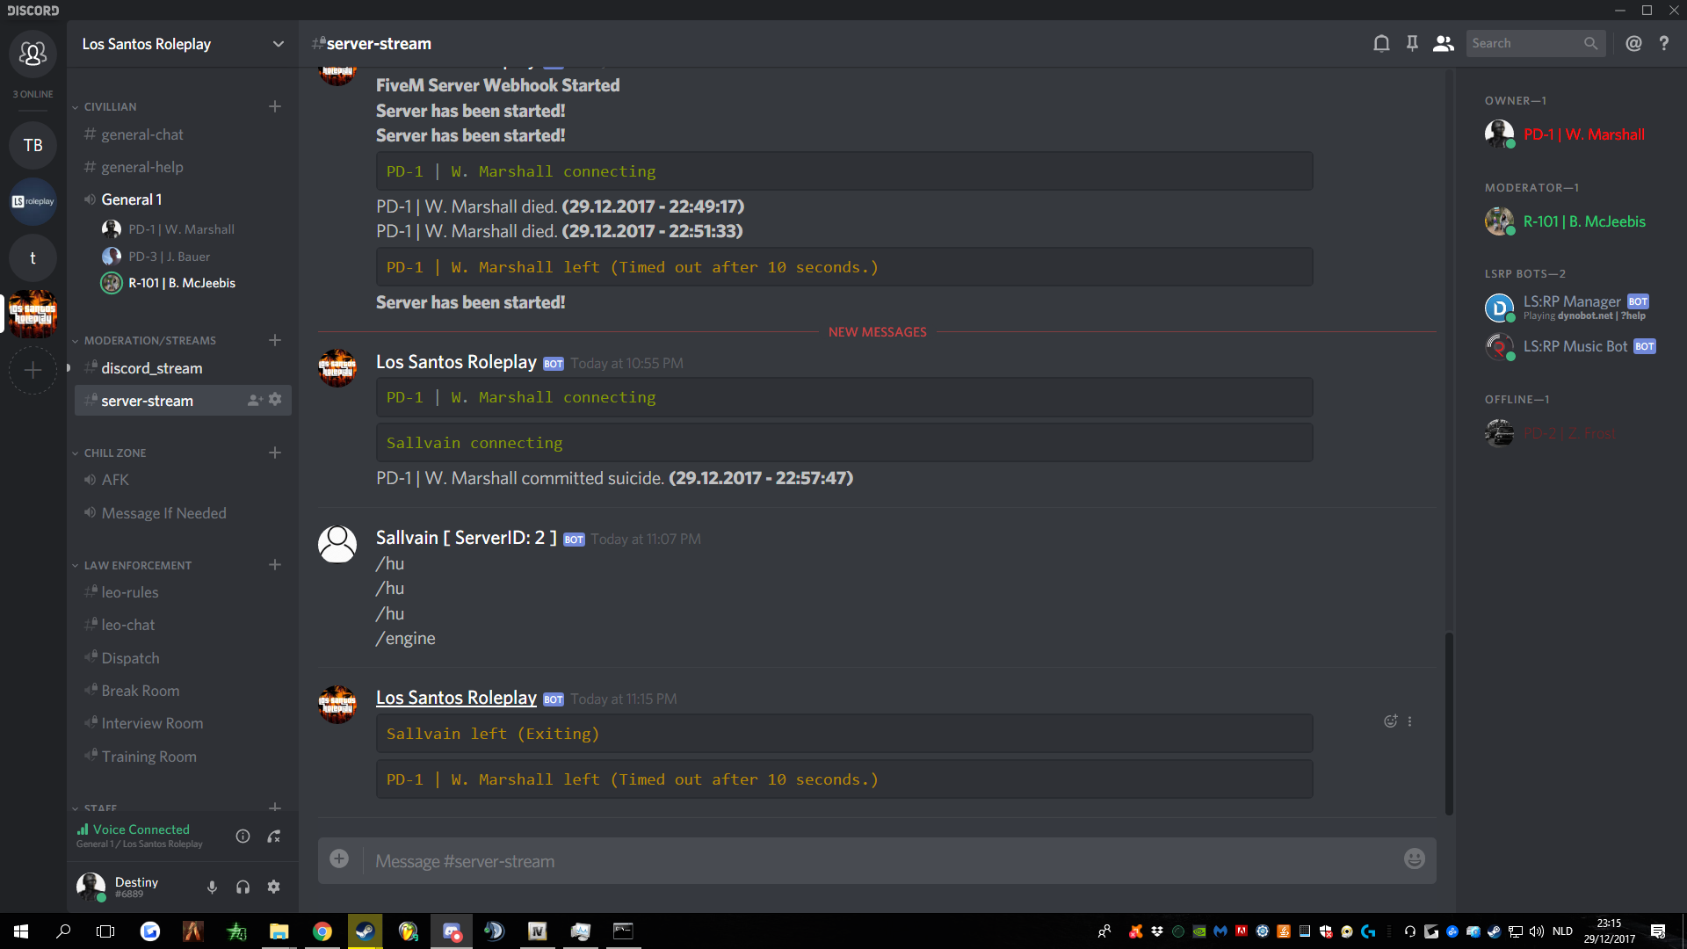The height and width of the screenshot is (949, 1687).
Task: Toggle microphone mute
Action: pyautogui.click(x=212, y=887)
